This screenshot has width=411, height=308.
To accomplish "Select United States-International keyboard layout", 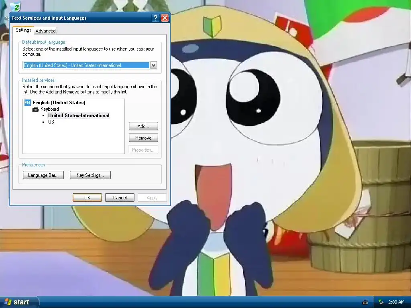I will tap(79, 115).
